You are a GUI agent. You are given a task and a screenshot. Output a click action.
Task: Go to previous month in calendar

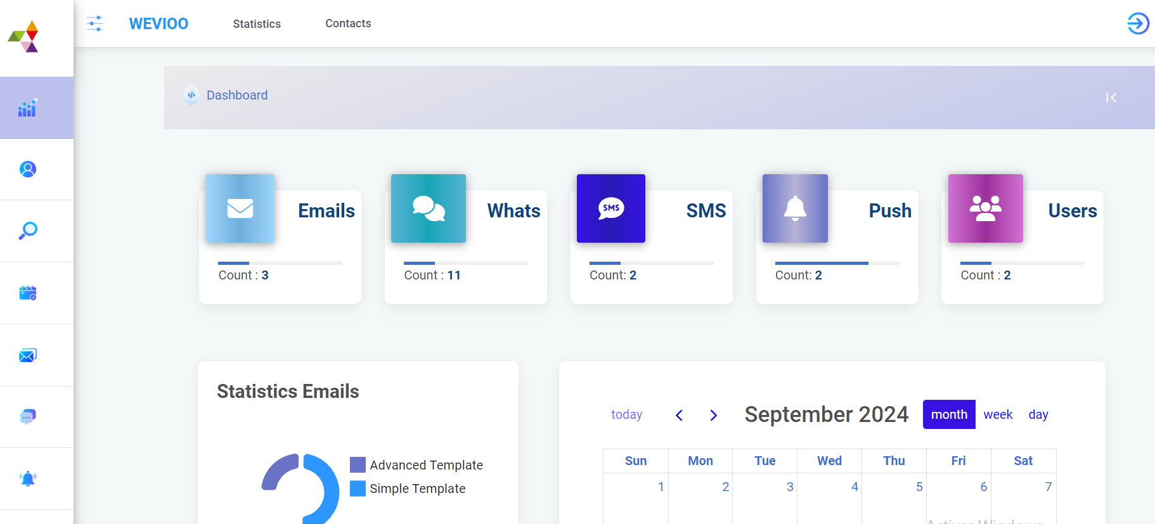point(679,415)
